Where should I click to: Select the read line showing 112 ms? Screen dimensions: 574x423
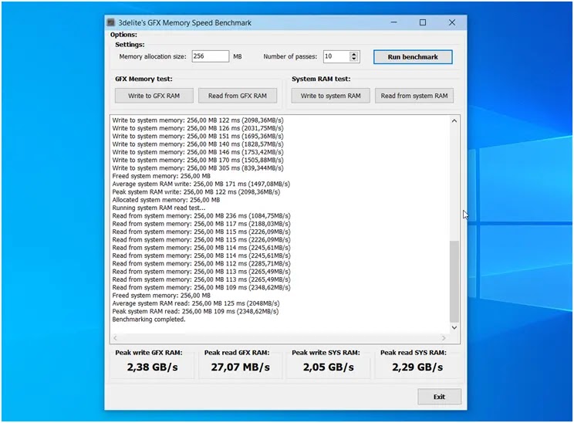point(201,264)
